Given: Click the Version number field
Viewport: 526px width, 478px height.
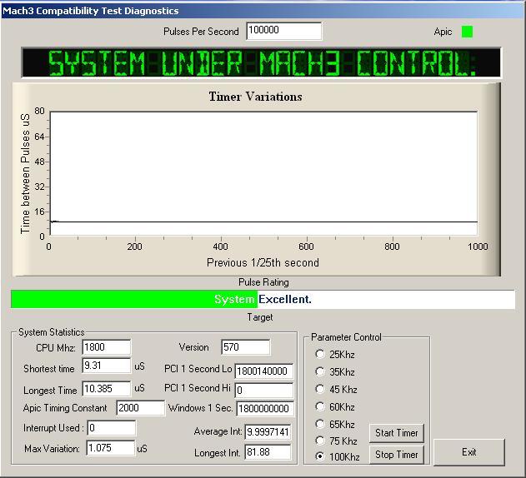Looking at the screenshot, I should tap(245, 347).
